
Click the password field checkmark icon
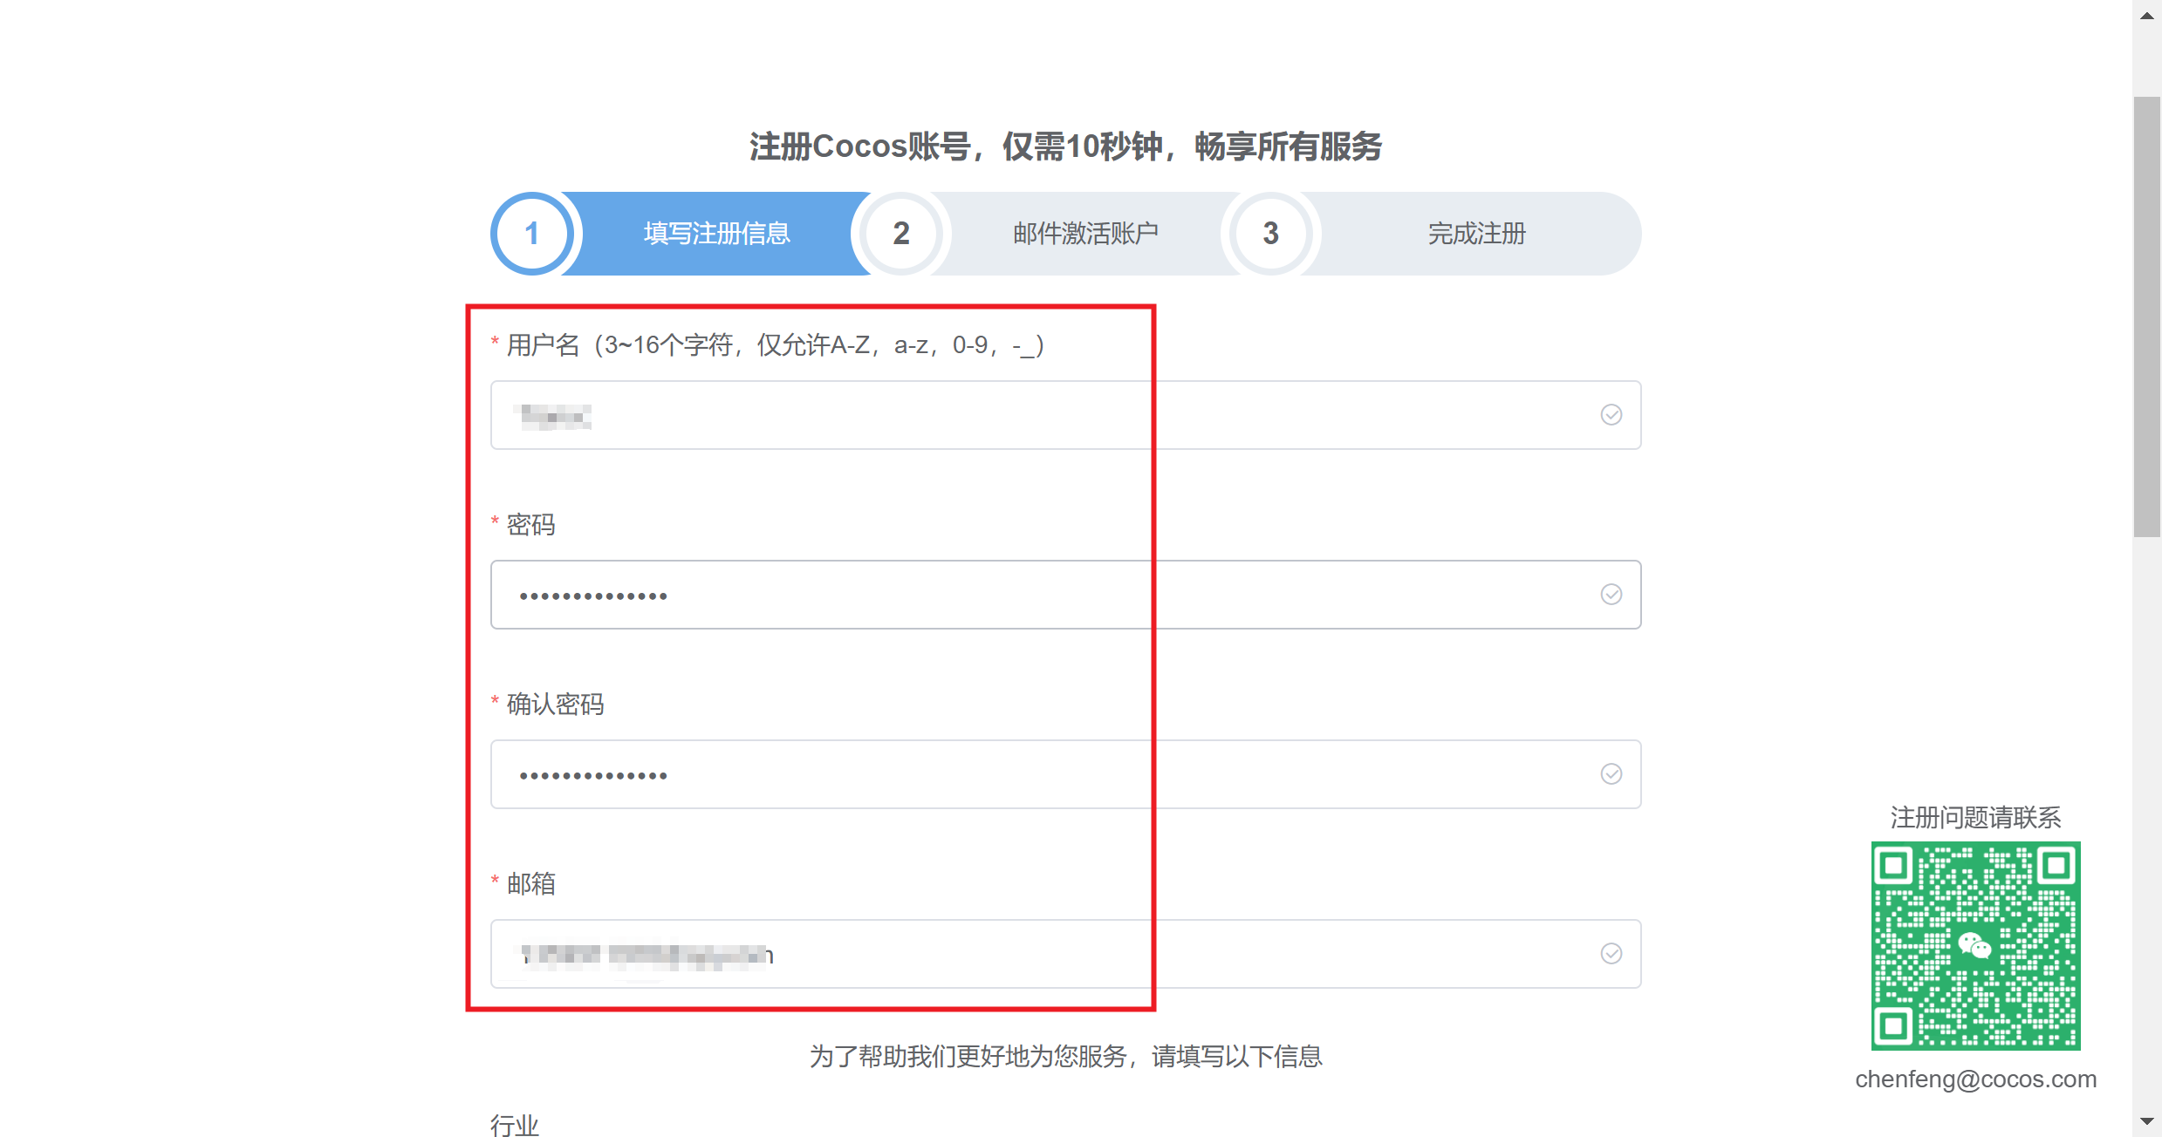point(1611,595)
